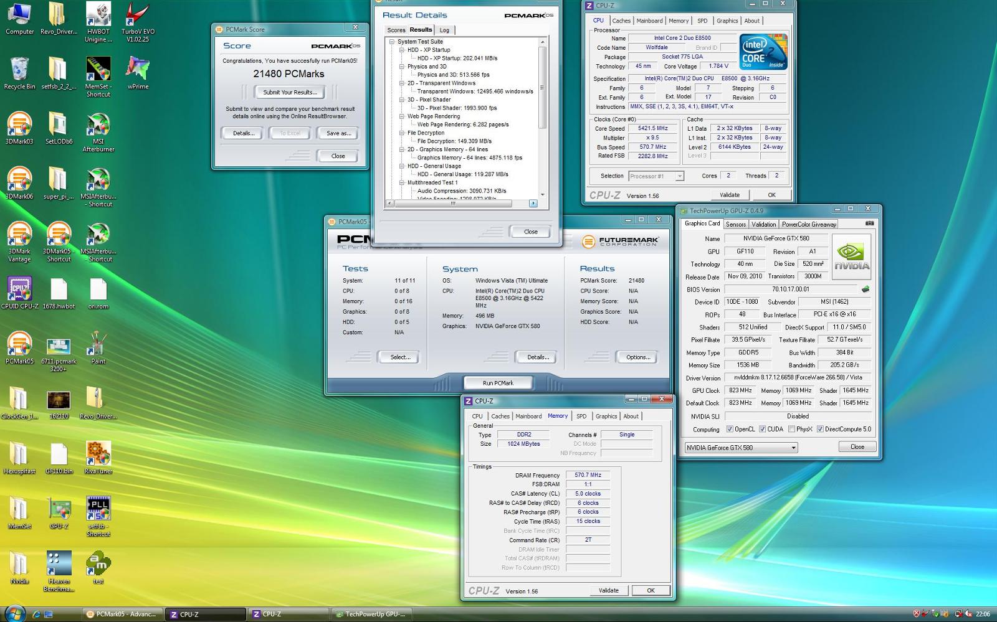Screen dimensions: 997x622
Task: Collapse the Multithreaded Test 1 node
Action: [402, 182]
